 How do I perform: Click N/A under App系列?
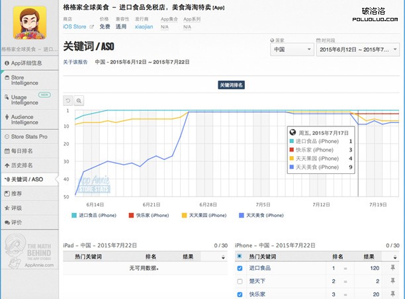[187, 27]
